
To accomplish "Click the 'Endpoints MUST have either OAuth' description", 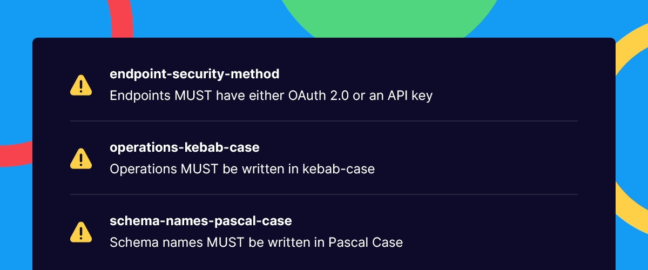I will coord(271,96).
